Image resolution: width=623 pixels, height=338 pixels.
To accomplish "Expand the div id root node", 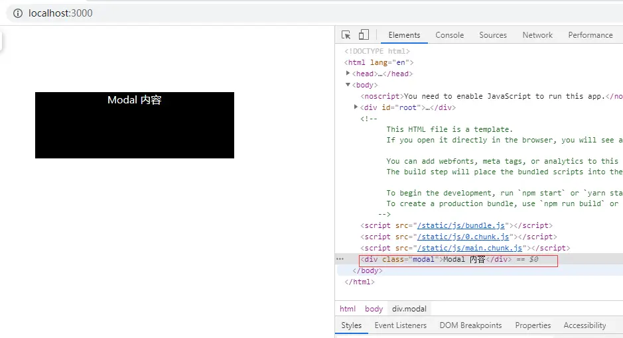I will (356, 107).
